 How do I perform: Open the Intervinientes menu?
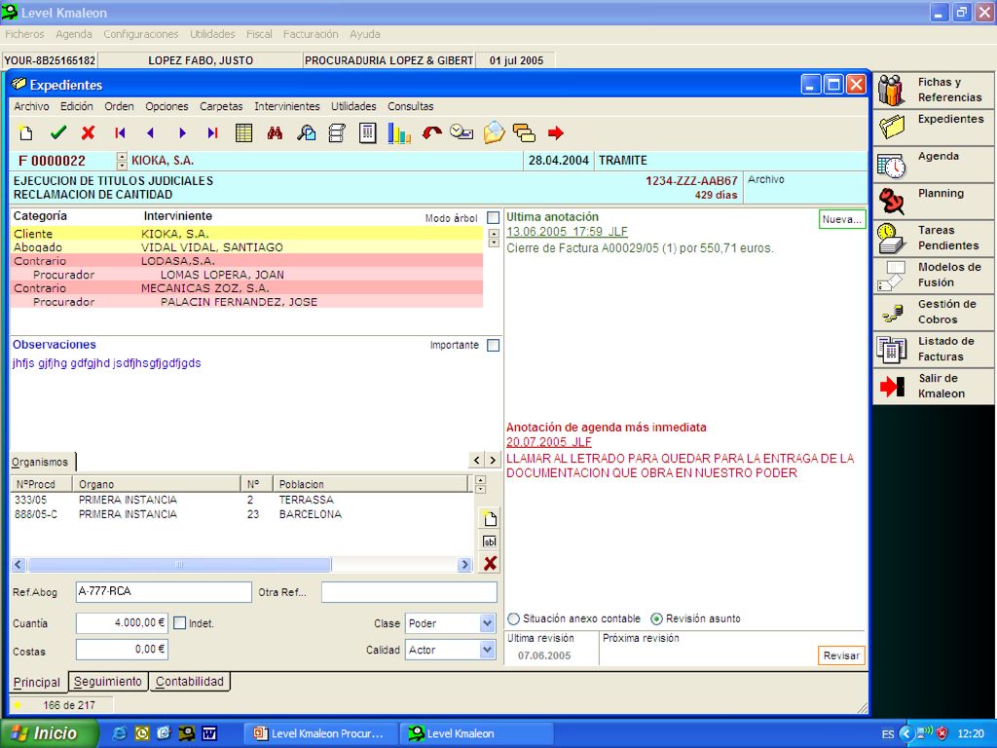click(x=287, y=106)
